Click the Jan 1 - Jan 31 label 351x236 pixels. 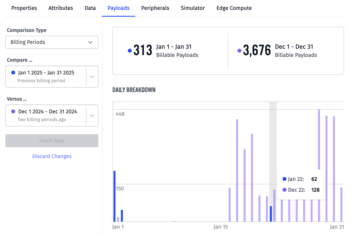click(x=174, y=47)
